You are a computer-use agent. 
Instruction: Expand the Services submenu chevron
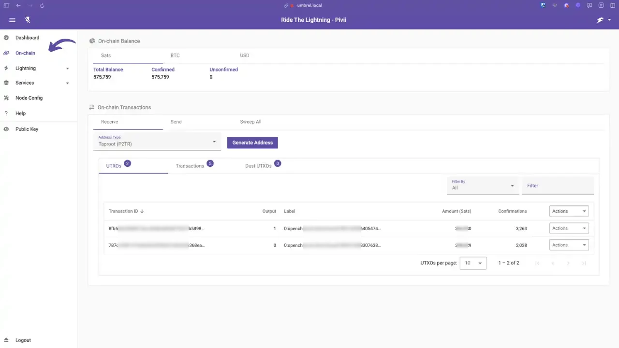68,83
